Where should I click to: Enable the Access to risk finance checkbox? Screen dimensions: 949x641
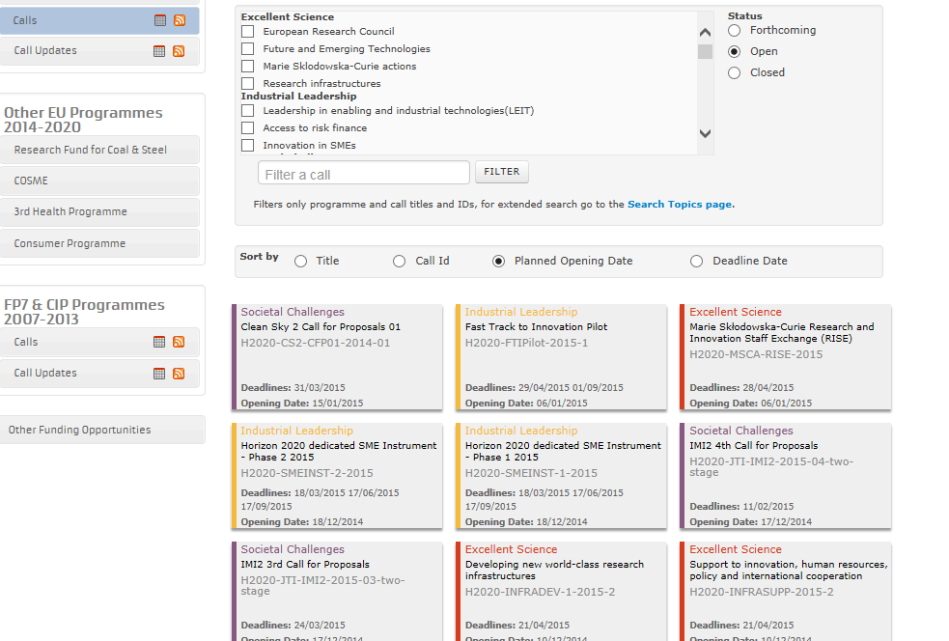[x=247, y=127]
